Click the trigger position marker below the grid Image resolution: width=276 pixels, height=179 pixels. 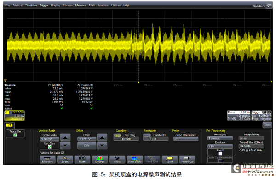tap(138, 82)
